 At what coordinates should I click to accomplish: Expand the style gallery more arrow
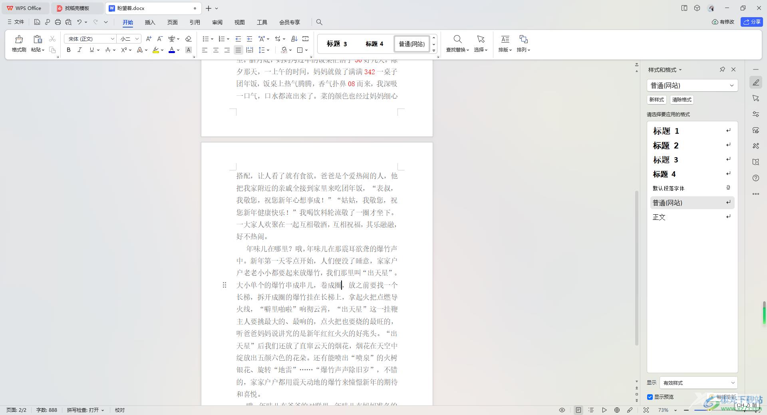click(x=434, y=51)
